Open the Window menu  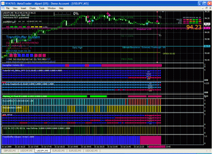coord(51,8)
